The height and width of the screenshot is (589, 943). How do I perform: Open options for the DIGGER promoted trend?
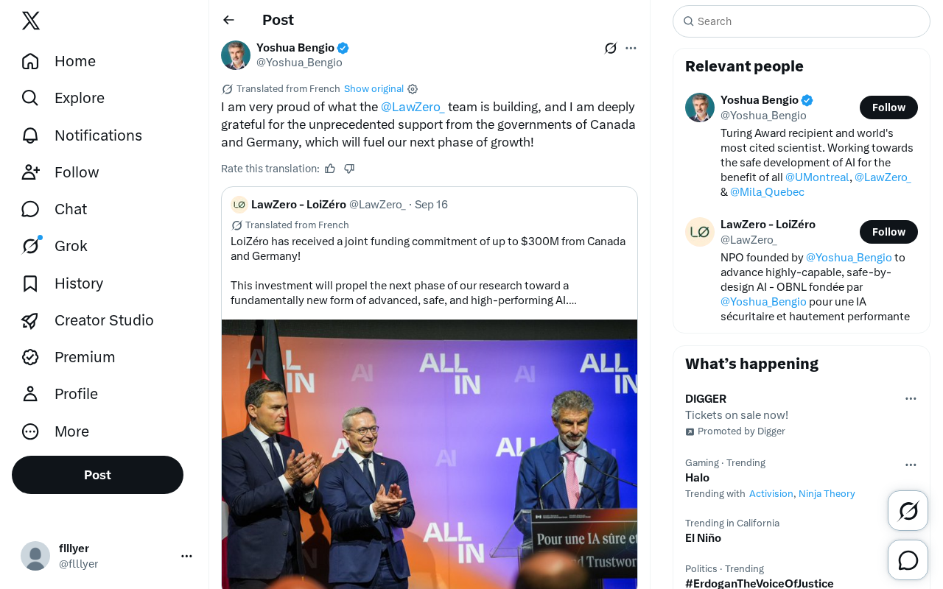[x=911, y=398]
